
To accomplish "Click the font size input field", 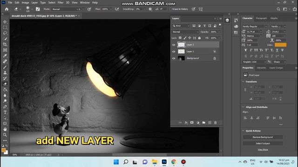I will pyautogui.click(x=252, y=32).
